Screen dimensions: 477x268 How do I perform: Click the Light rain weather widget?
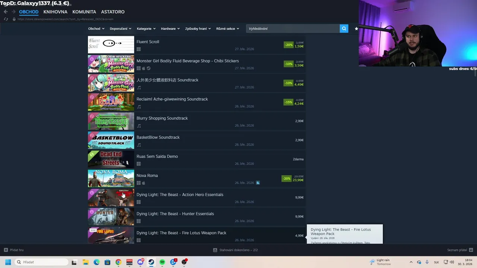pos(380,262)
